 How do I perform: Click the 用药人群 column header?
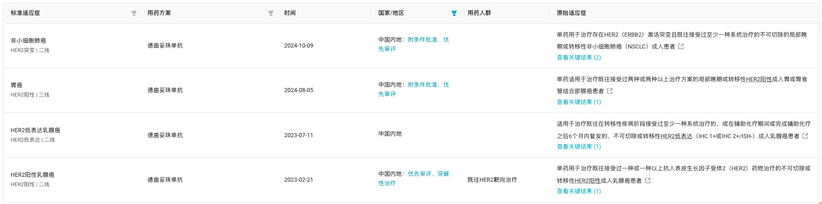[479, 13]
